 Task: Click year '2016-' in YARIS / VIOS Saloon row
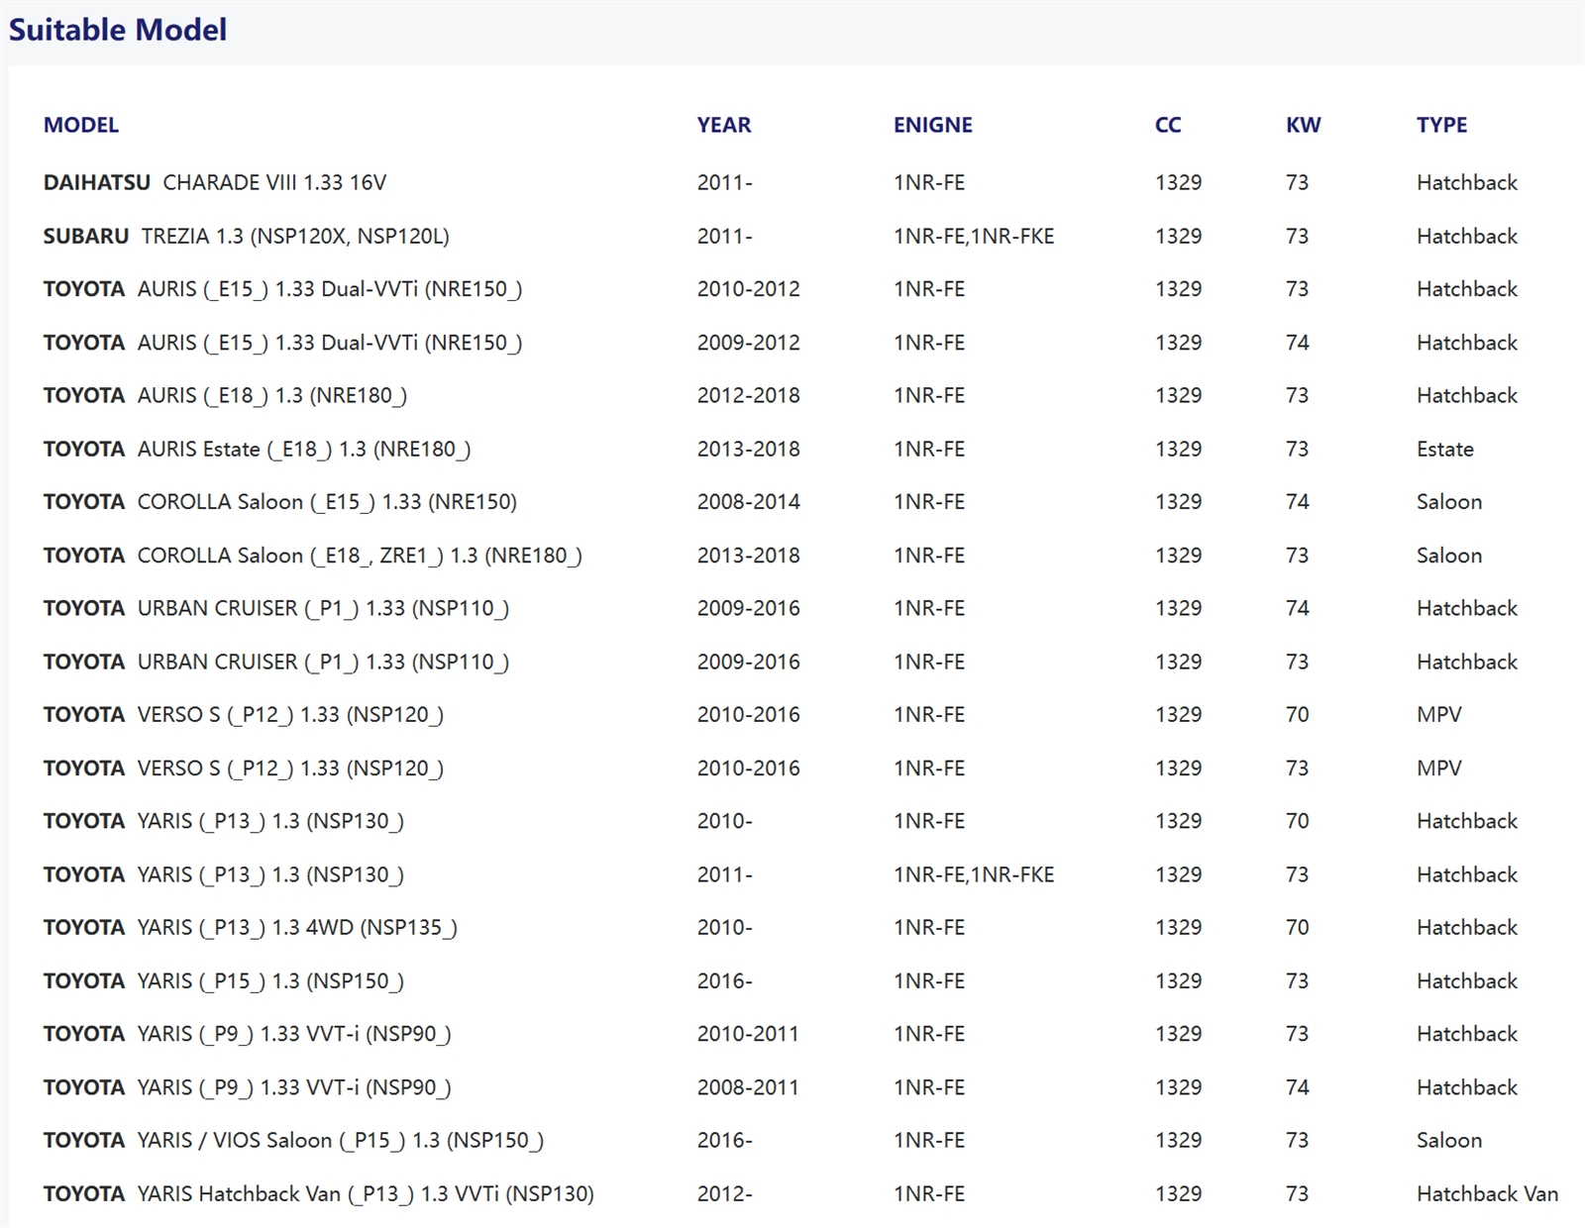click(725, 1141)
